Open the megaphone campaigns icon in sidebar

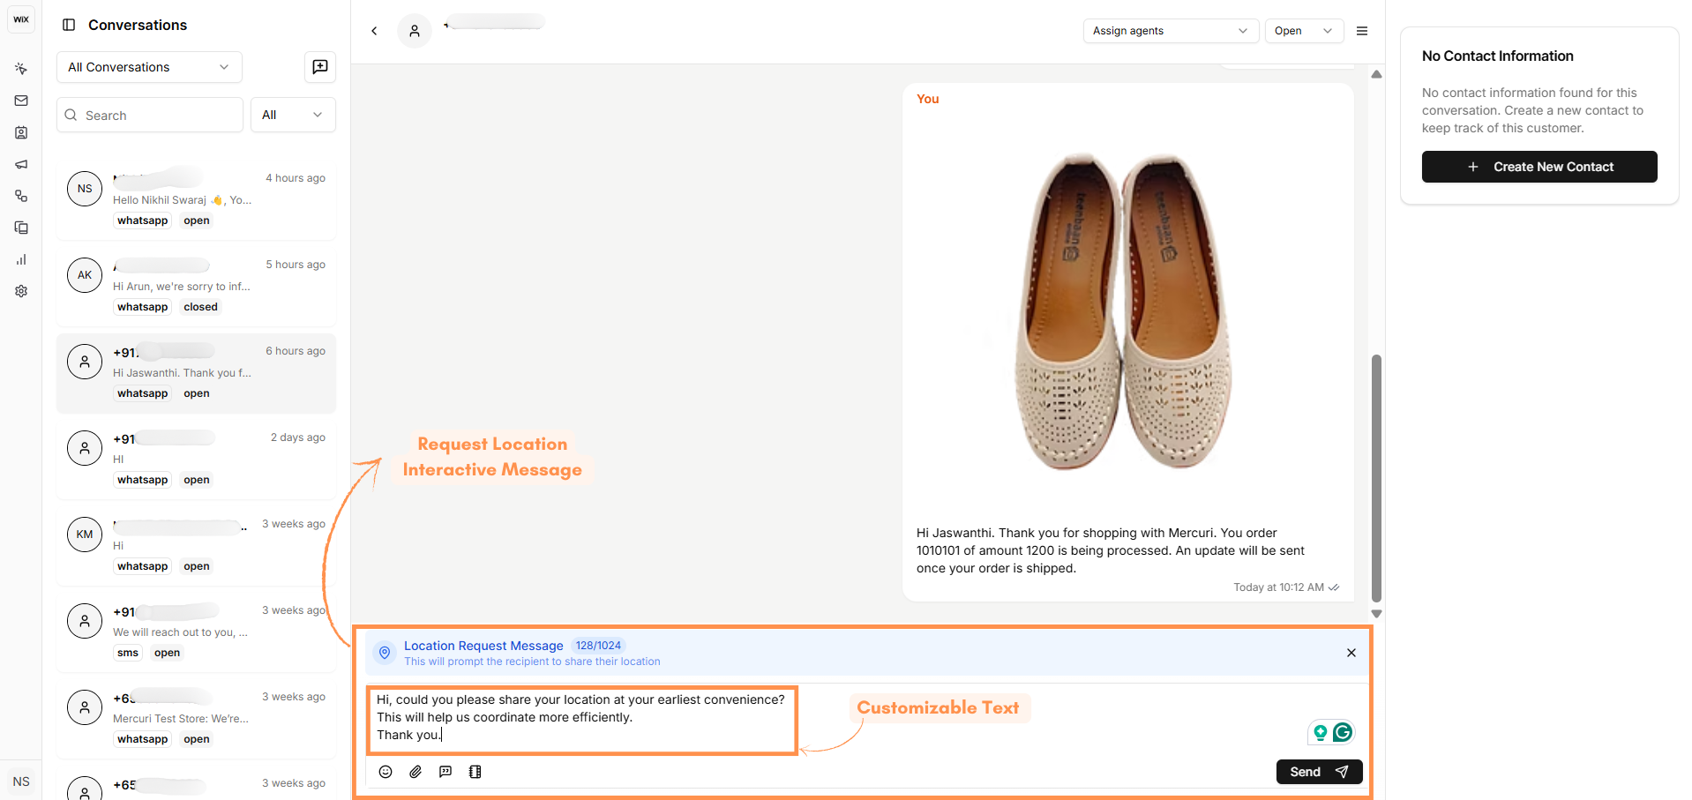coord(21,164)
